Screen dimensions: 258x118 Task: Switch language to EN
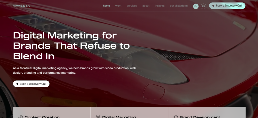point(196,6)
